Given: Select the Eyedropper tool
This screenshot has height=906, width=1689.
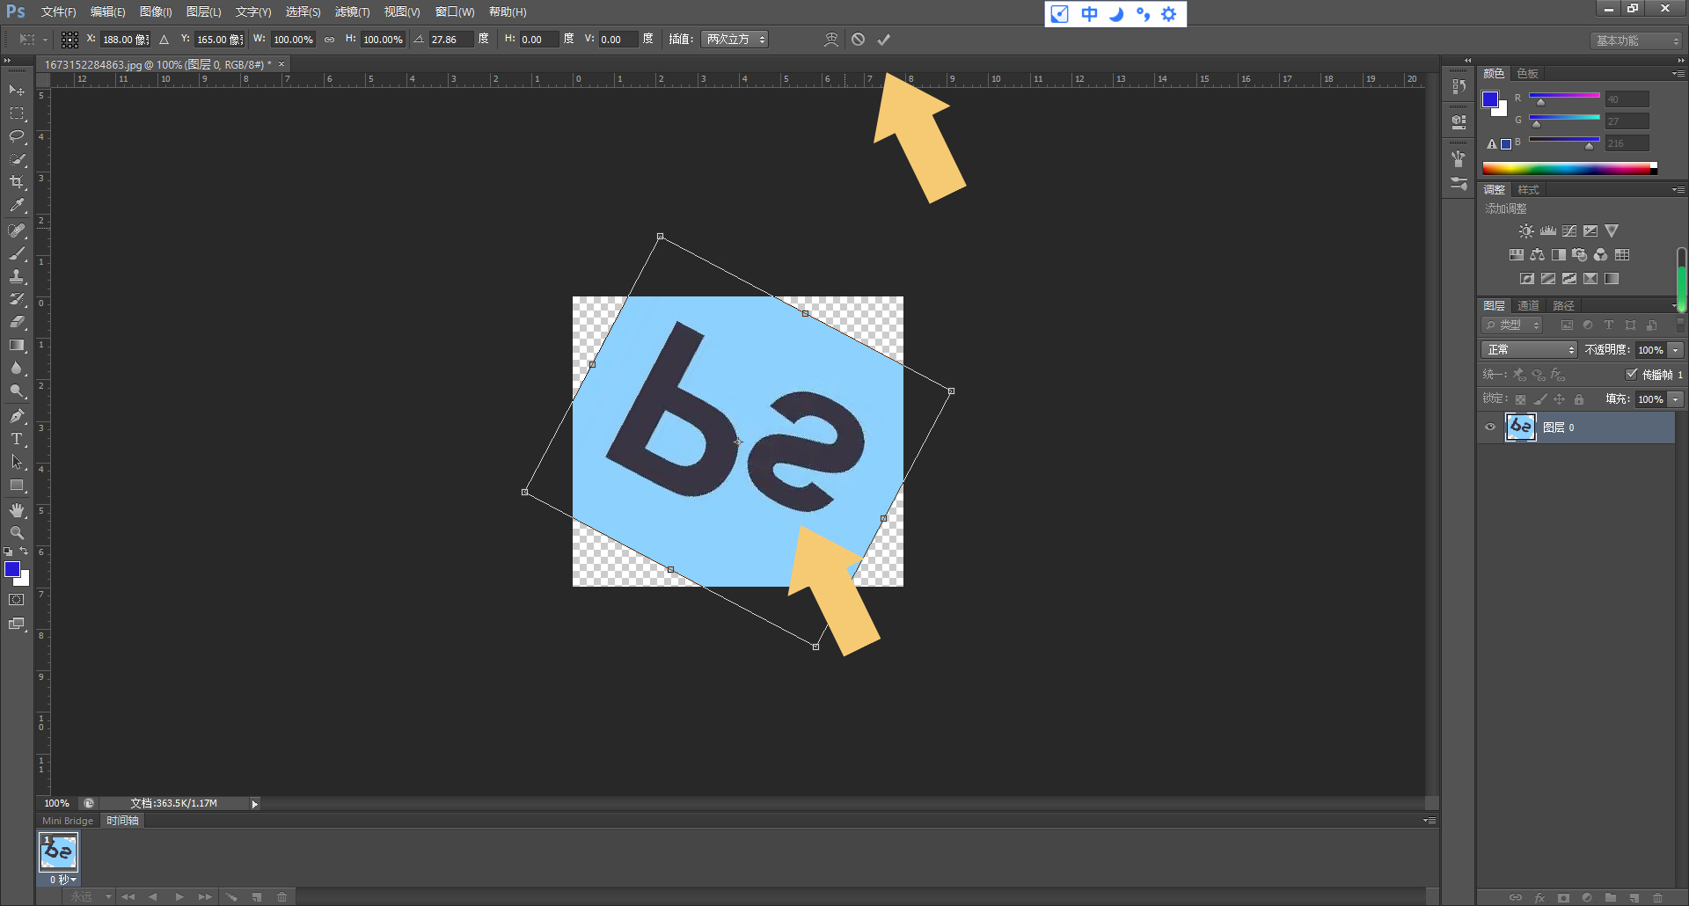Looking at the screenshot, I should [x=17, y=206].
